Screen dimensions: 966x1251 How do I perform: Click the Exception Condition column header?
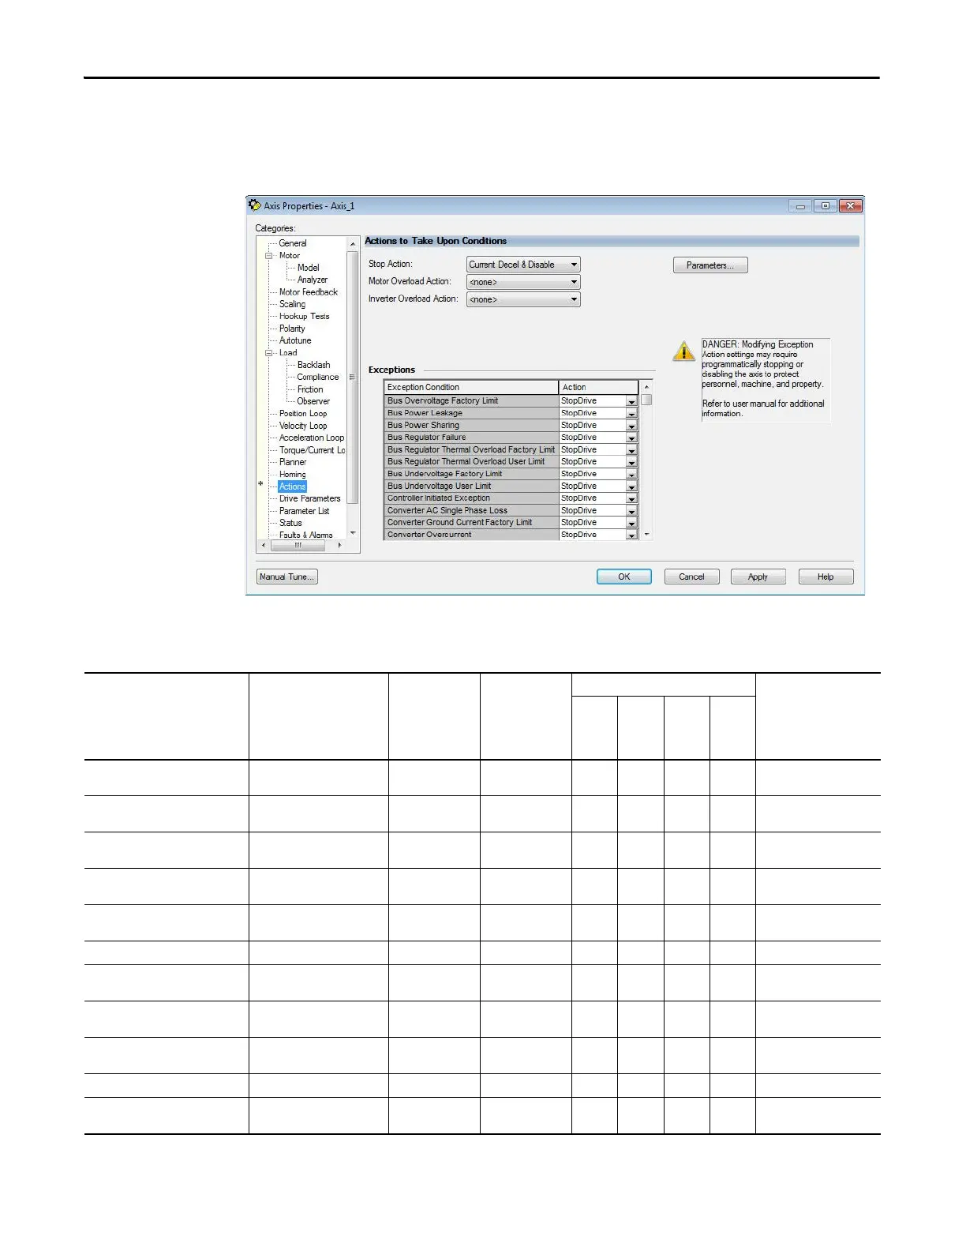coord(471,387)
